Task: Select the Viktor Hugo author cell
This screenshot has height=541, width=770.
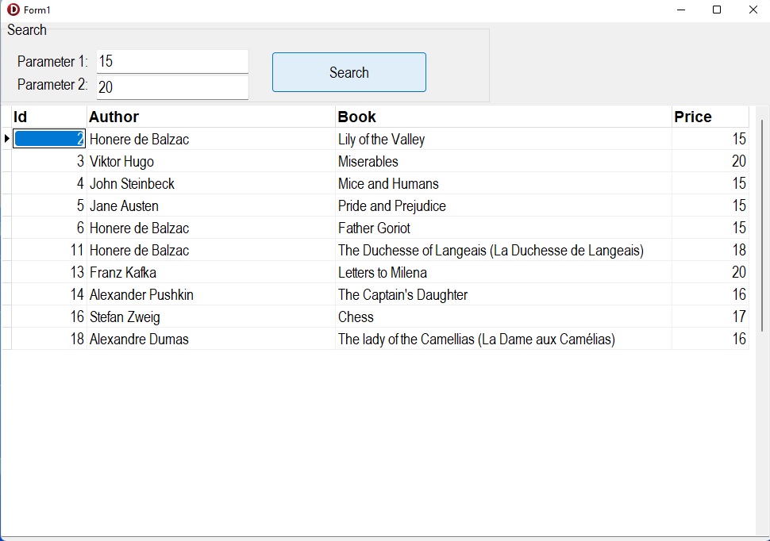Action: (x=122, y=161)
